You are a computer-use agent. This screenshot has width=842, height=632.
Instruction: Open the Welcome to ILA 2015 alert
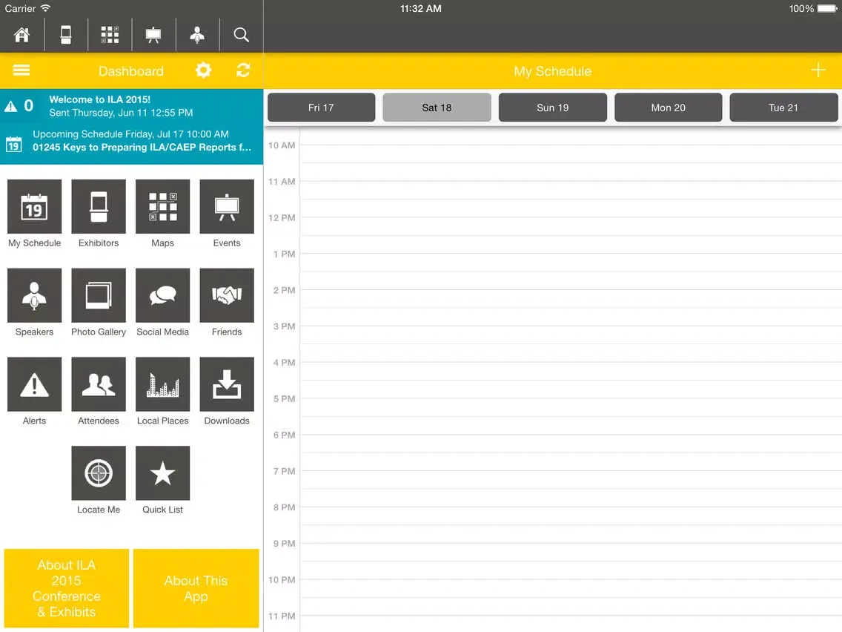[132, 106]
